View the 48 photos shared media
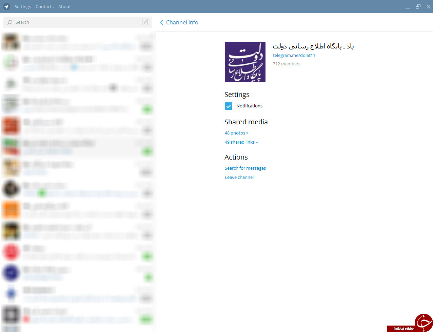 tap(236, 133)
